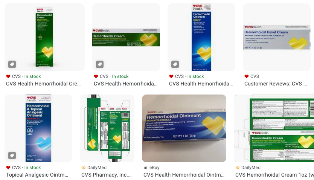Open the tall blue Hemorrhoidal Ointment thumbnail

pos(201,37)
